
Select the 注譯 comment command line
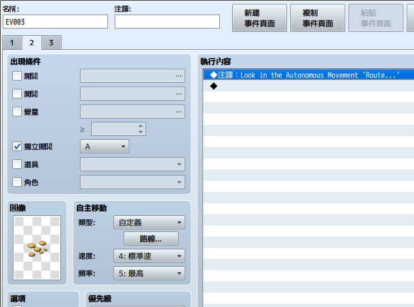[308, 75]
